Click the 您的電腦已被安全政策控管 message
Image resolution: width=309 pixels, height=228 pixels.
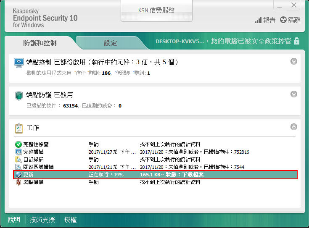click(251, 41)
